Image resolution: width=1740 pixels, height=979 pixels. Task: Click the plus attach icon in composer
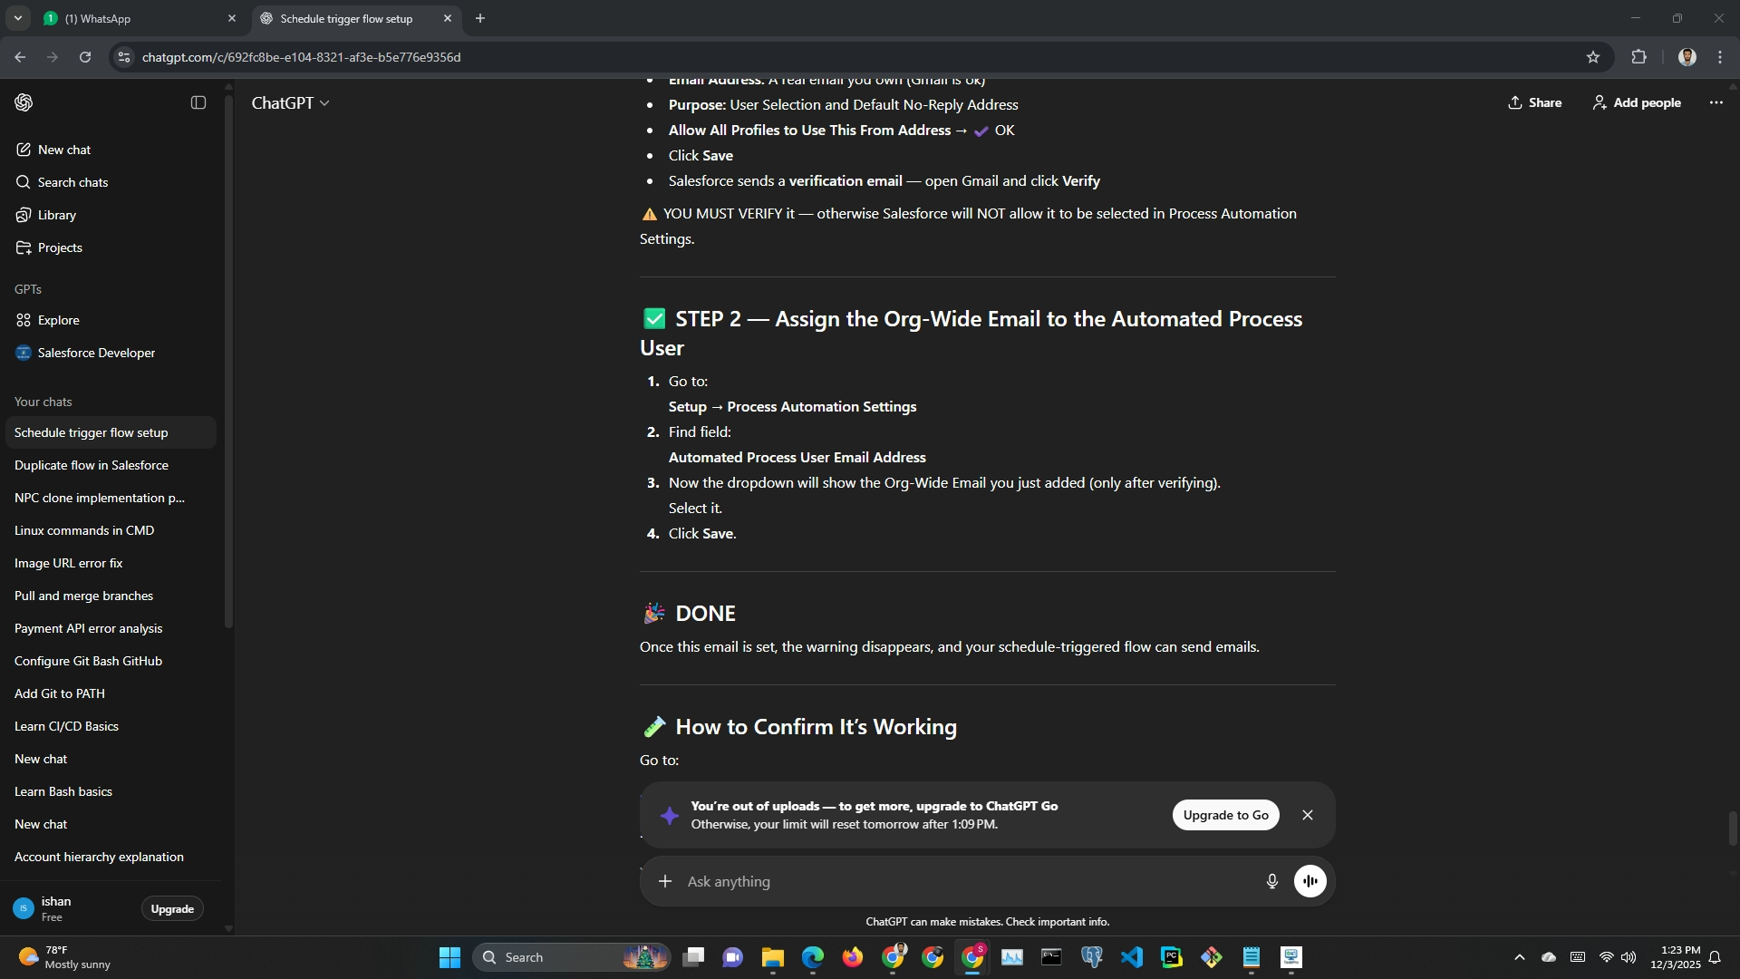(x=665, y=881)
